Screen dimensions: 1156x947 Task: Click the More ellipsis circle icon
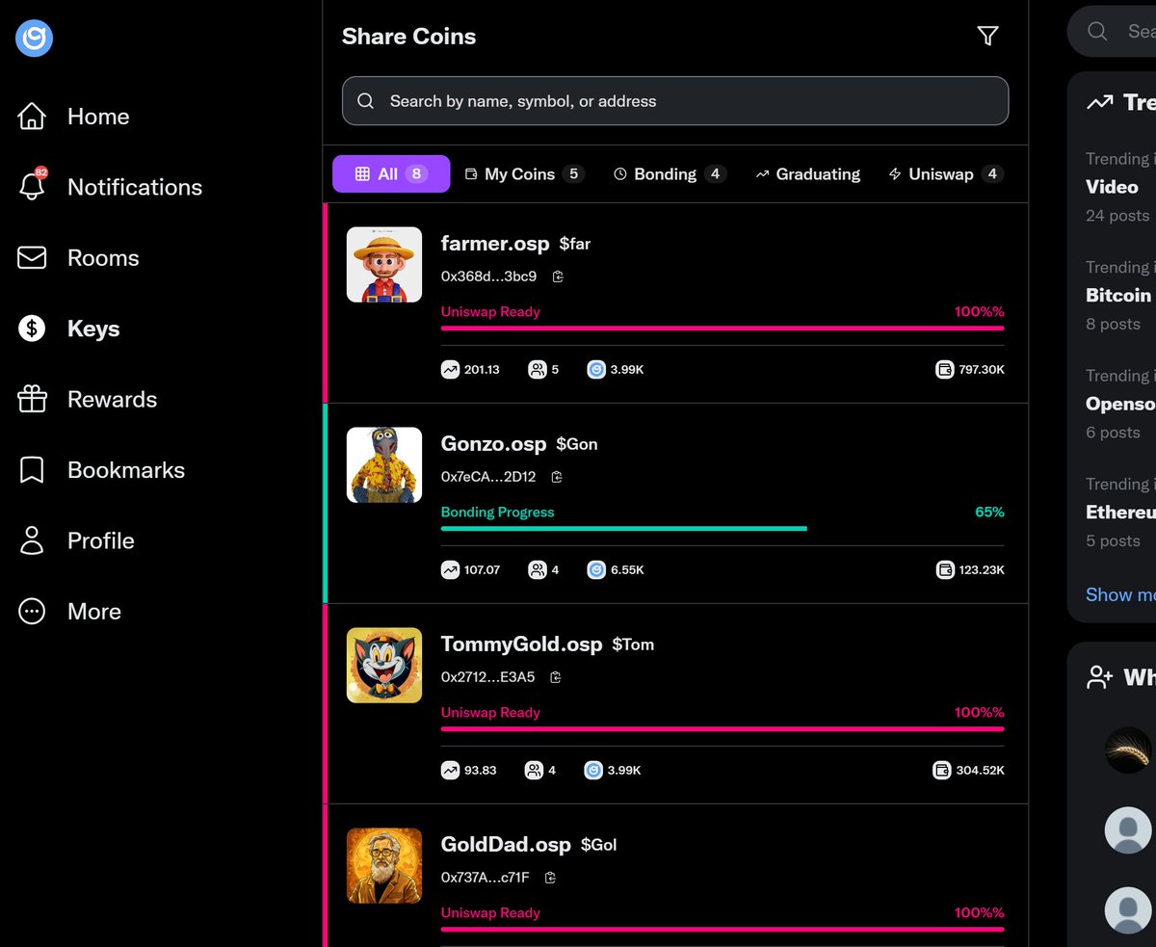[x=32, y=611]
